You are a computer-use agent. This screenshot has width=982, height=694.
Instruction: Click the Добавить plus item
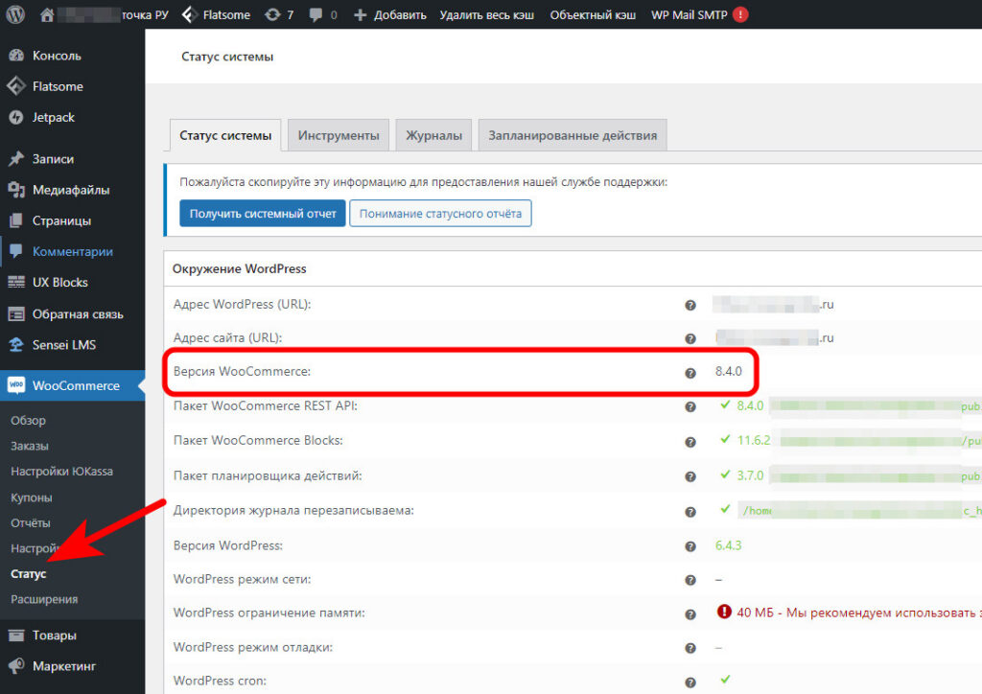click(x=389, y=14)
